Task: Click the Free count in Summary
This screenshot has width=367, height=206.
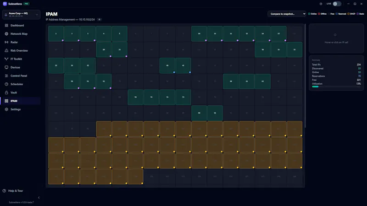Action: point(359,80)
